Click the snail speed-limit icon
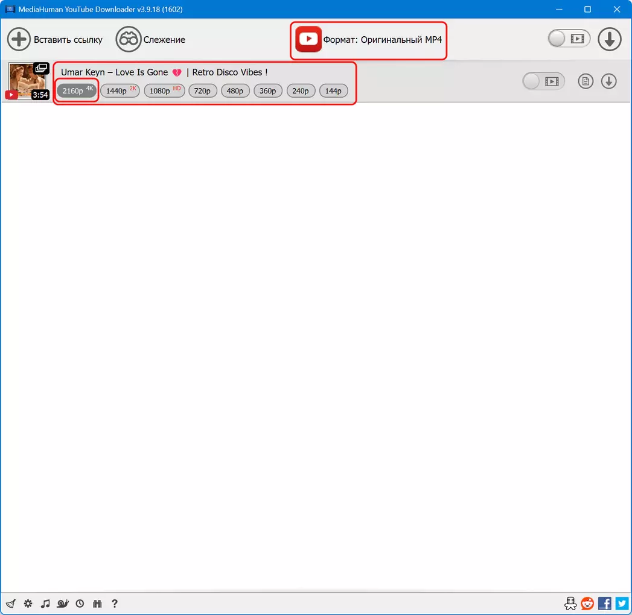Screen dimensions: 632x615 (63, 604)
